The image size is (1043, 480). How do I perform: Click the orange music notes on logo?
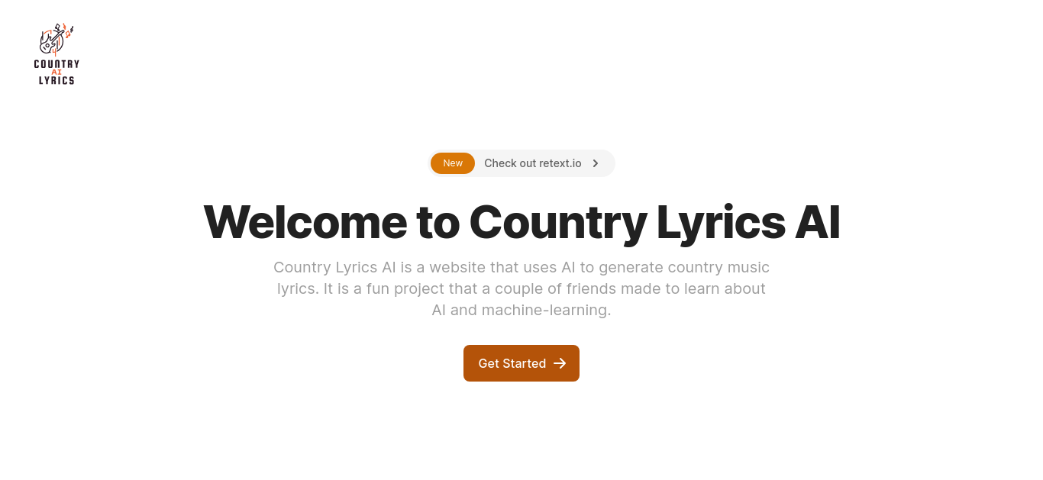click(x=68, y=32)
